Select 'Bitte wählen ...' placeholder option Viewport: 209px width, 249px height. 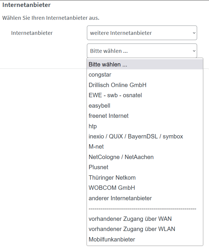point(145,64)
